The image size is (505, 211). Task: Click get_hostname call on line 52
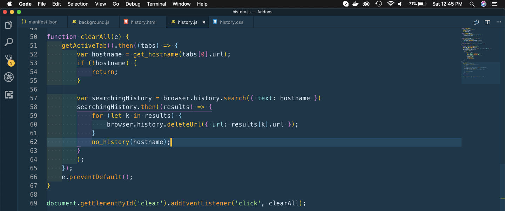point(156,54)
